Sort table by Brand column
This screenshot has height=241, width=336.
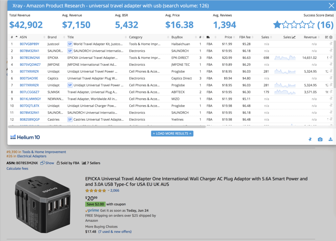[52, 37]
